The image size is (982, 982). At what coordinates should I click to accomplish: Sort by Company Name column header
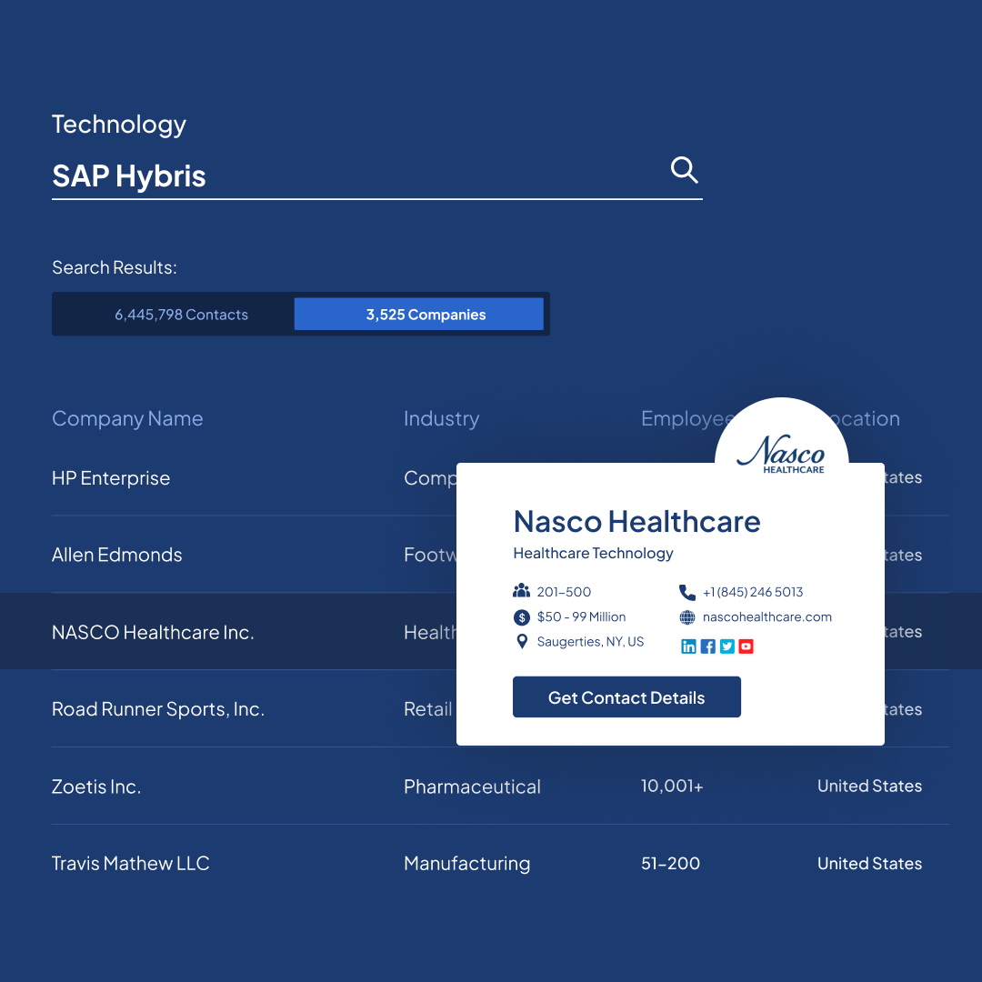[127, 418]
